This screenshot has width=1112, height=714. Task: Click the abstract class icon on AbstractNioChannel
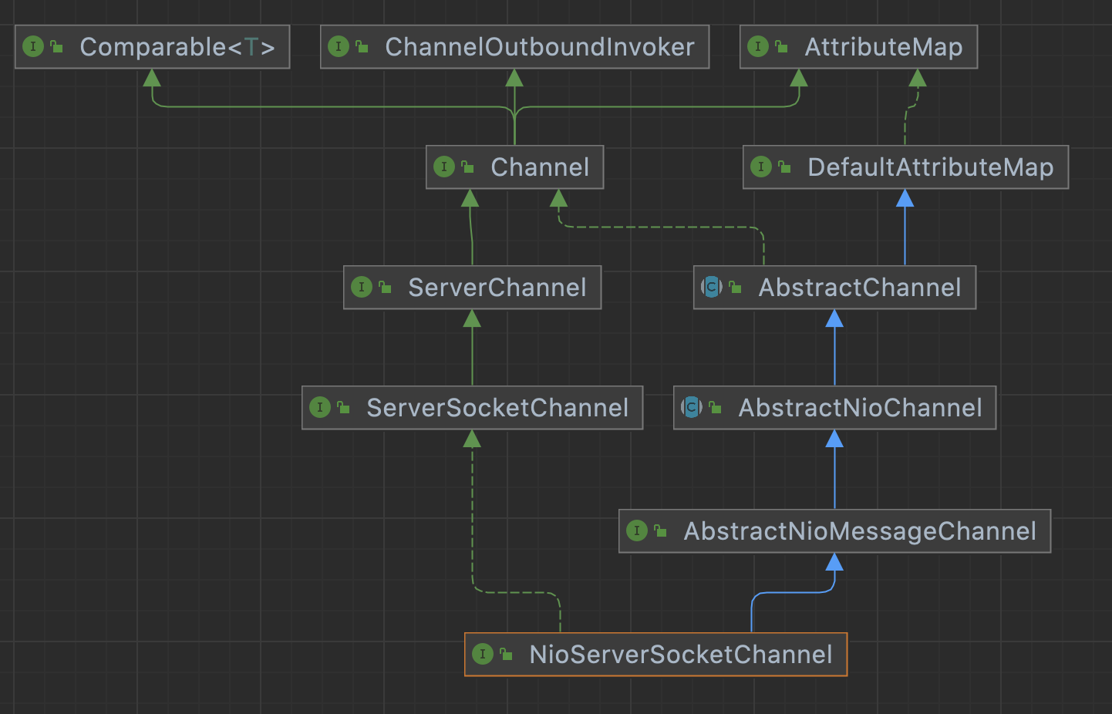692,408
